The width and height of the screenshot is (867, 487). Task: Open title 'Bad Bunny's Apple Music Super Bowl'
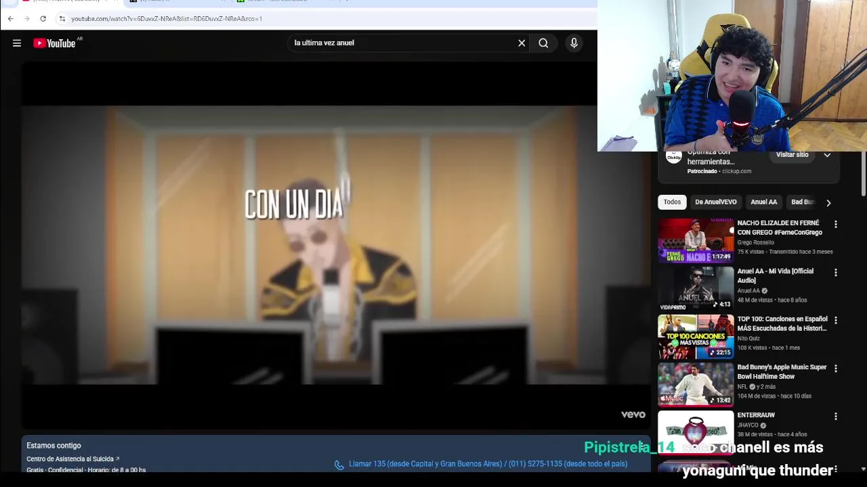(782, 372)
